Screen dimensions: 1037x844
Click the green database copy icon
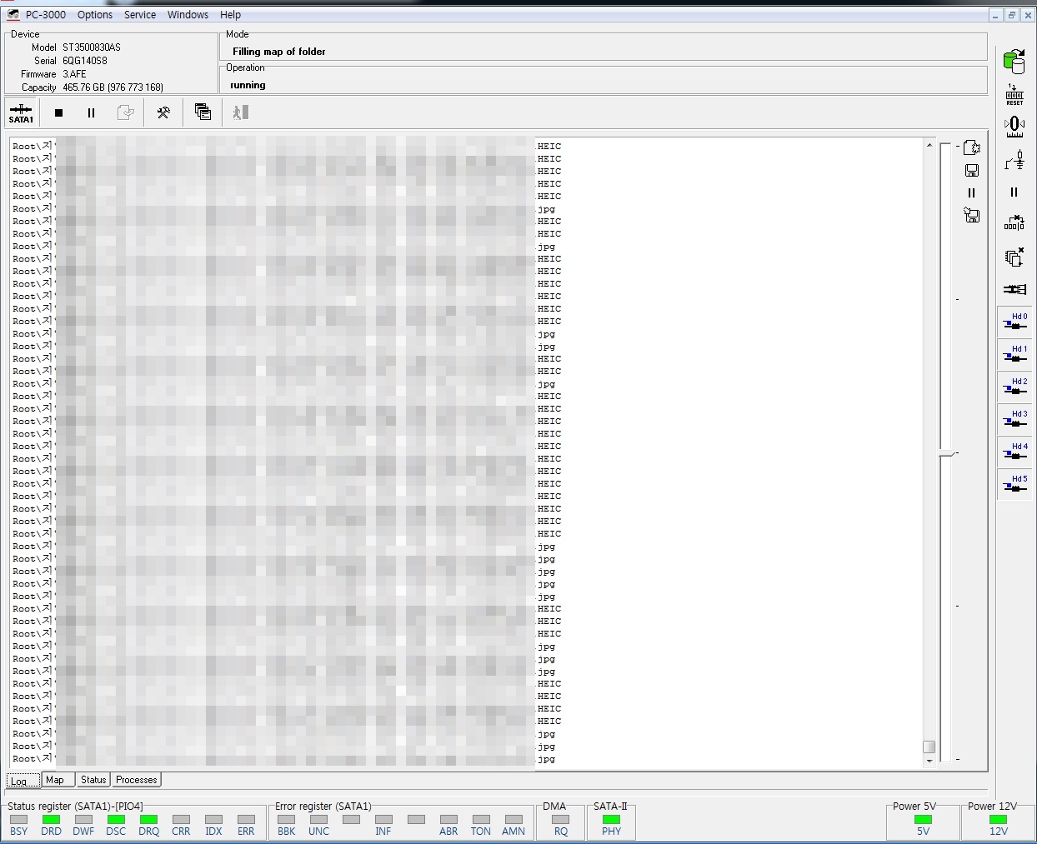point(1014,61)
